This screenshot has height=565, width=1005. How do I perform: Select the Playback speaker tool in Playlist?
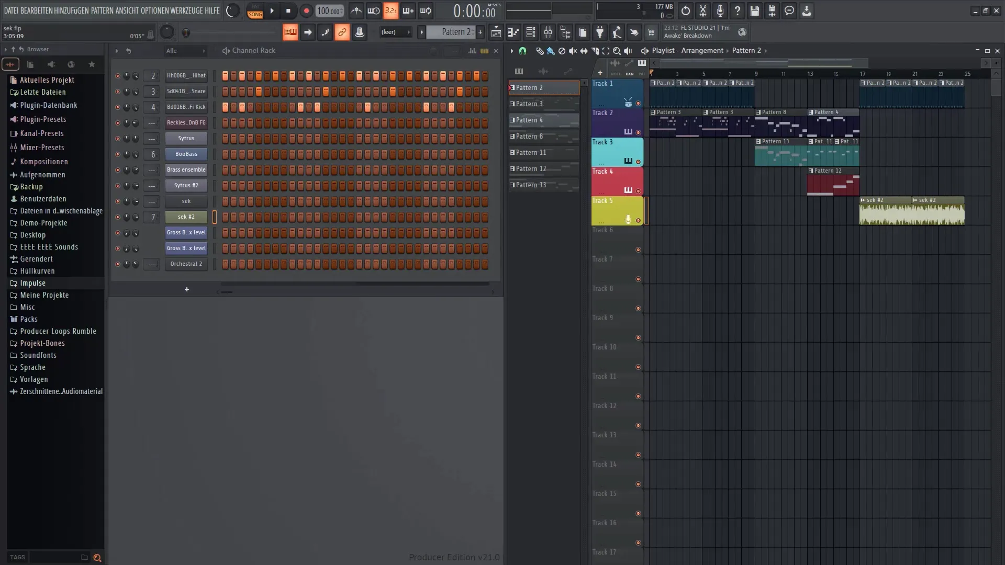coord(628,51)
